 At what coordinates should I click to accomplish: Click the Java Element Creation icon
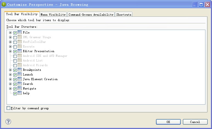click(19, 79)
